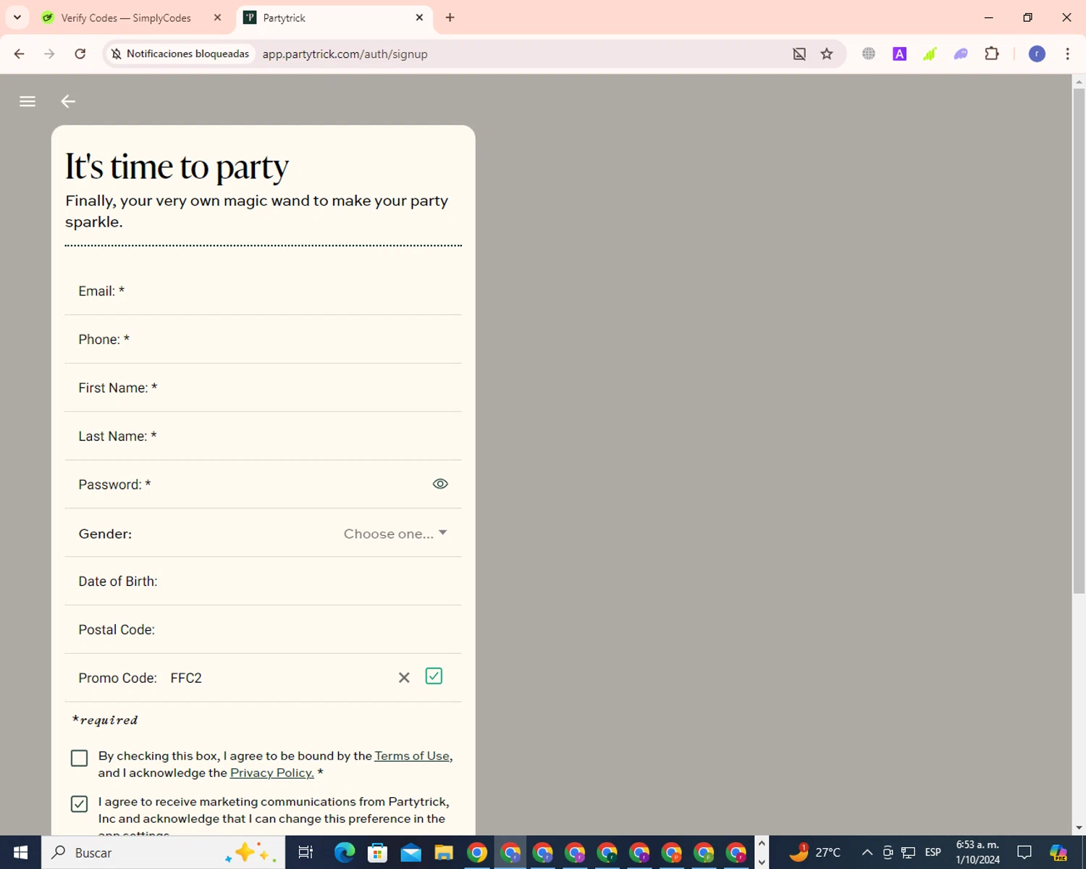Show hidden system tray icons
The image size is (1086, 869).
point(867,852)
